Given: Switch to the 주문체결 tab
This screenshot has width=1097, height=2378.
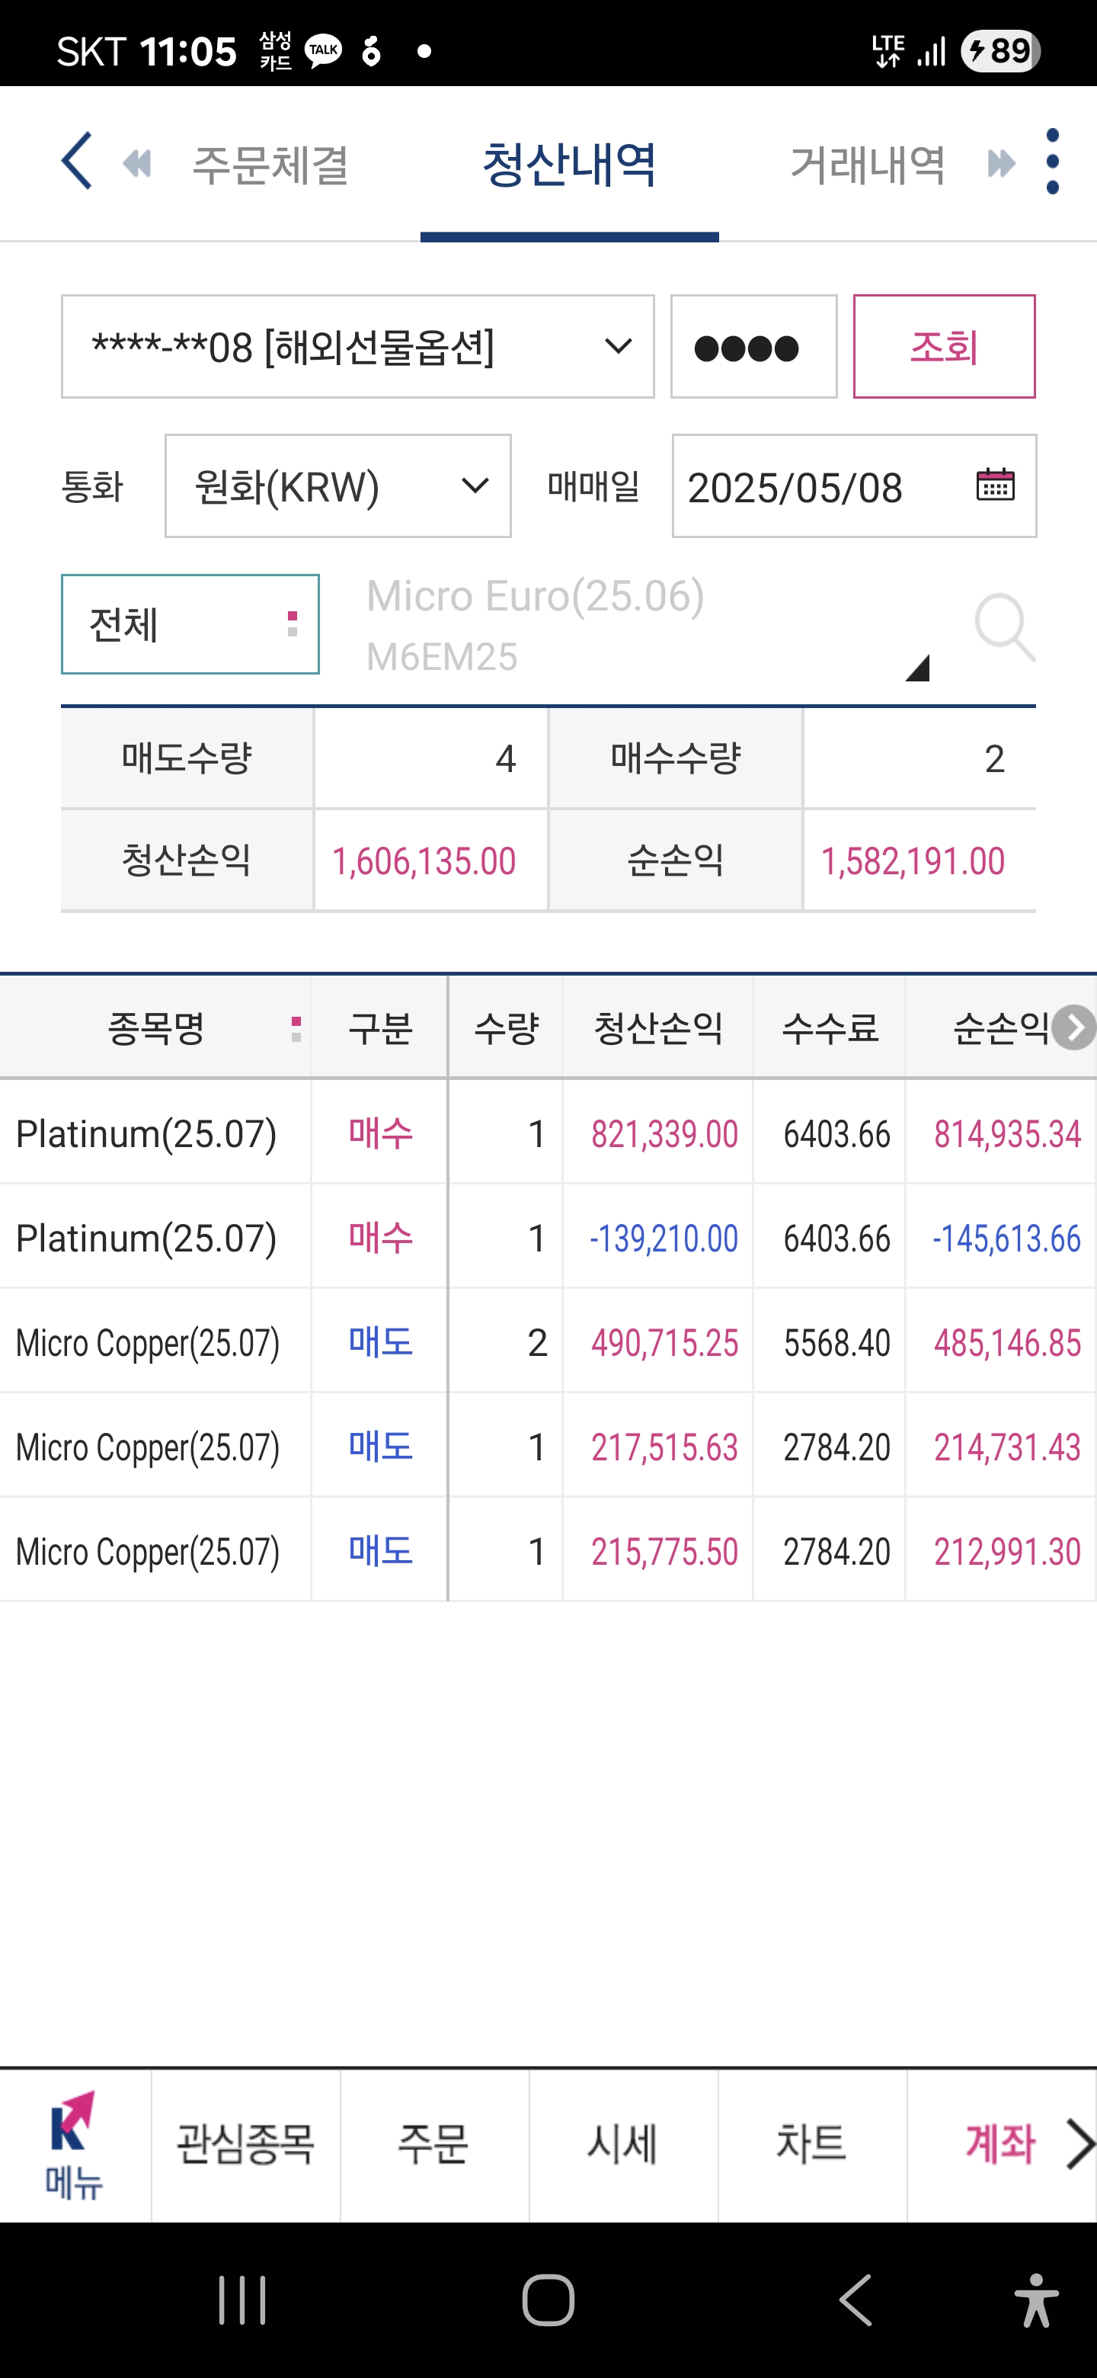Looking at the screenshot, I should 270,165.
